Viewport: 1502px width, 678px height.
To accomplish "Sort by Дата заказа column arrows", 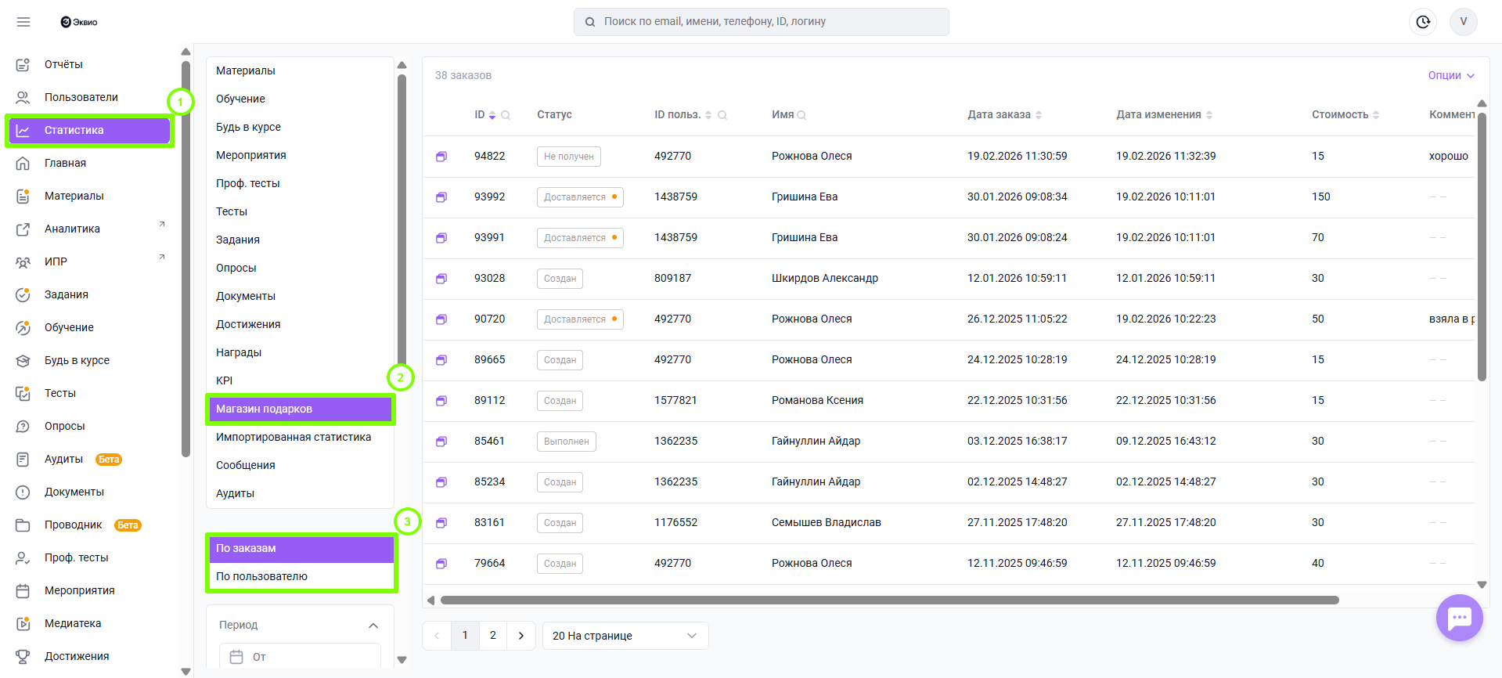I will pyautogui.click(x=1039, y=115).
